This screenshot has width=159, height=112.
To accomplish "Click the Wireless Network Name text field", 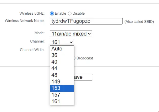I will 86,21.
